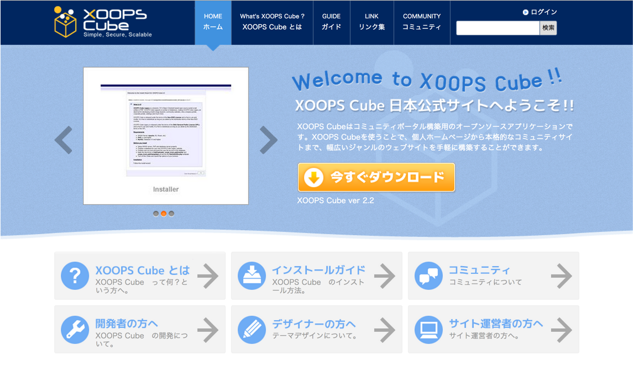
Task: Click the 今すぐダウンロード download button
Action: pyautogui.click(x=376, y=177)
